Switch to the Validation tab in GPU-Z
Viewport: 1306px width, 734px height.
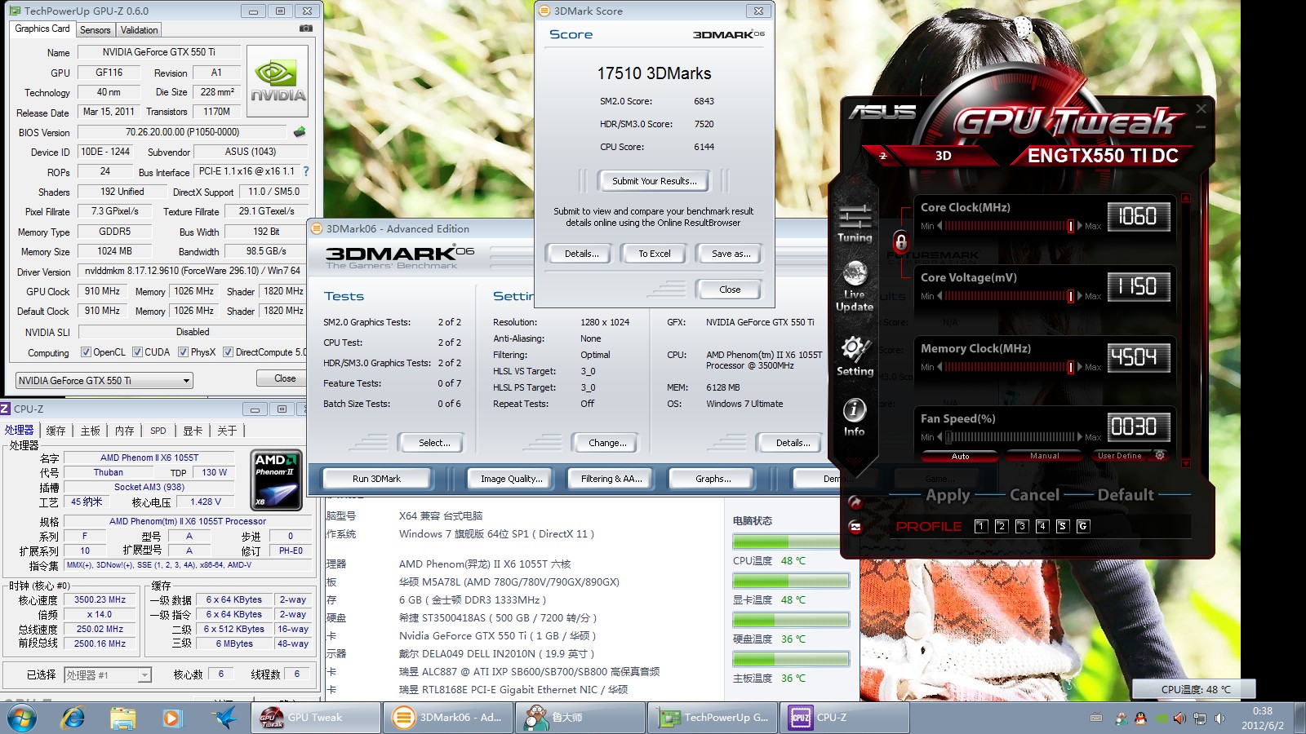[139, 30]
